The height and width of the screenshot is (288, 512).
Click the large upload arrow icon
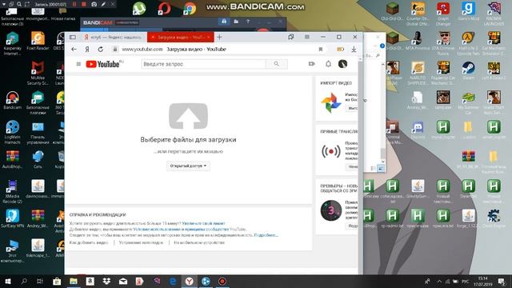[x=188, y=116]
